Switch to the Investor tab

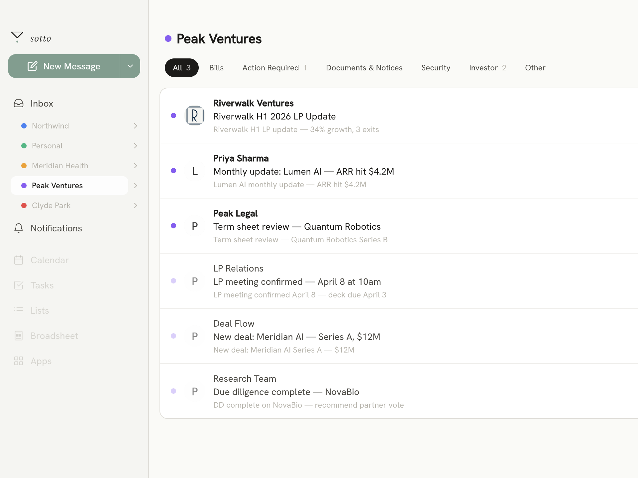tap(487, 68)
